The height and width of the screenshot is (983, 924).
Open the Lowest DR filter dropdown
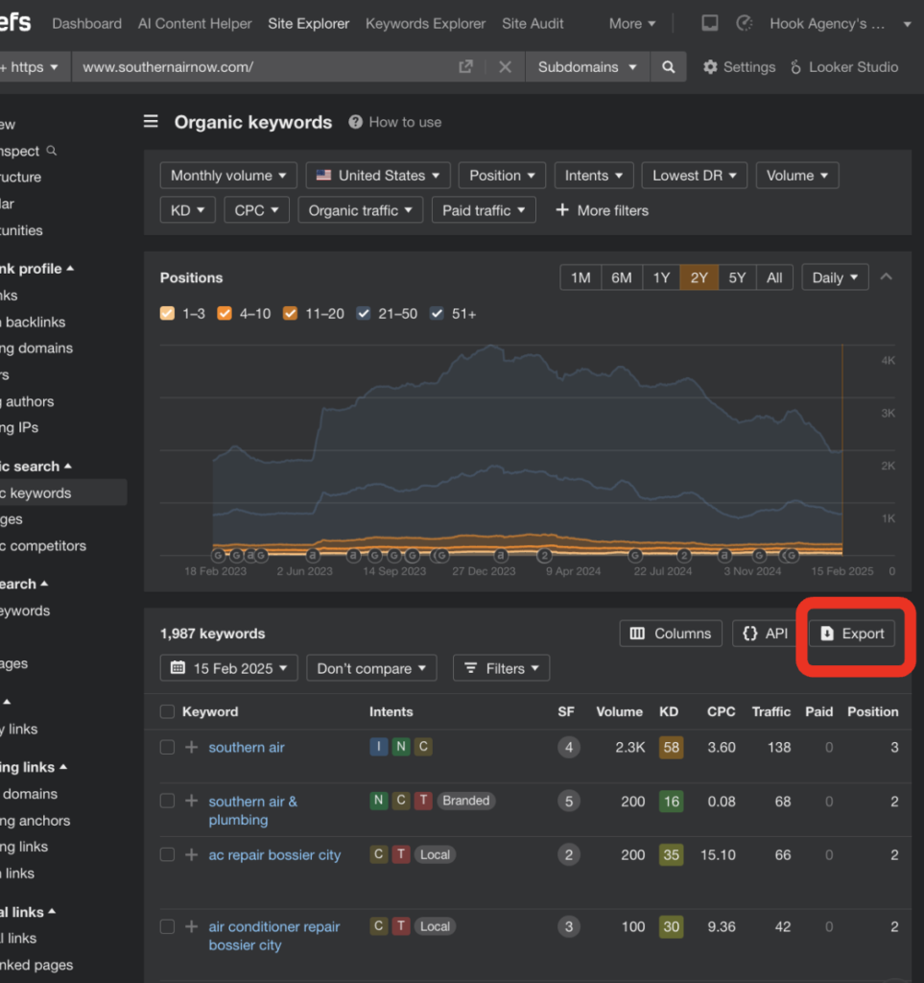[x=694, y=176]
